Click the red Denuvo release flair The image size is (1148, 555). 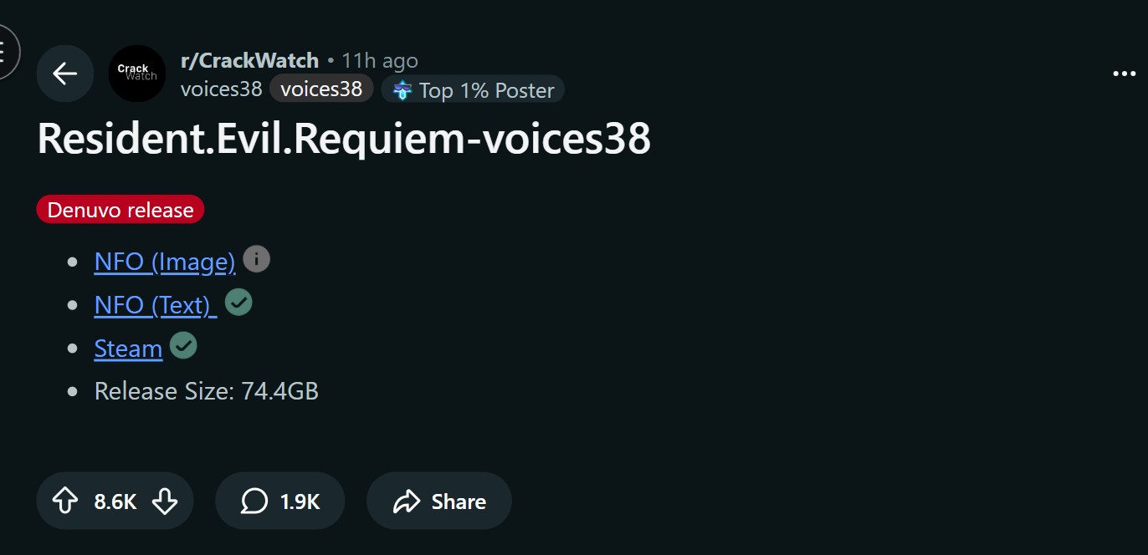coord(120,209)
